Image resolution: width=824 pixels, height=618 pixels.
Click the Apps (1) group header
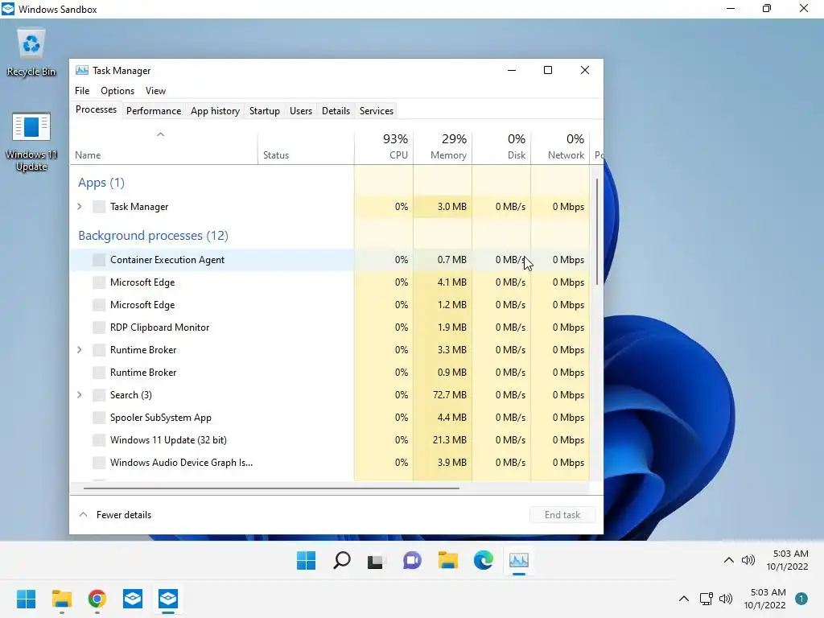tap(101, 183)
